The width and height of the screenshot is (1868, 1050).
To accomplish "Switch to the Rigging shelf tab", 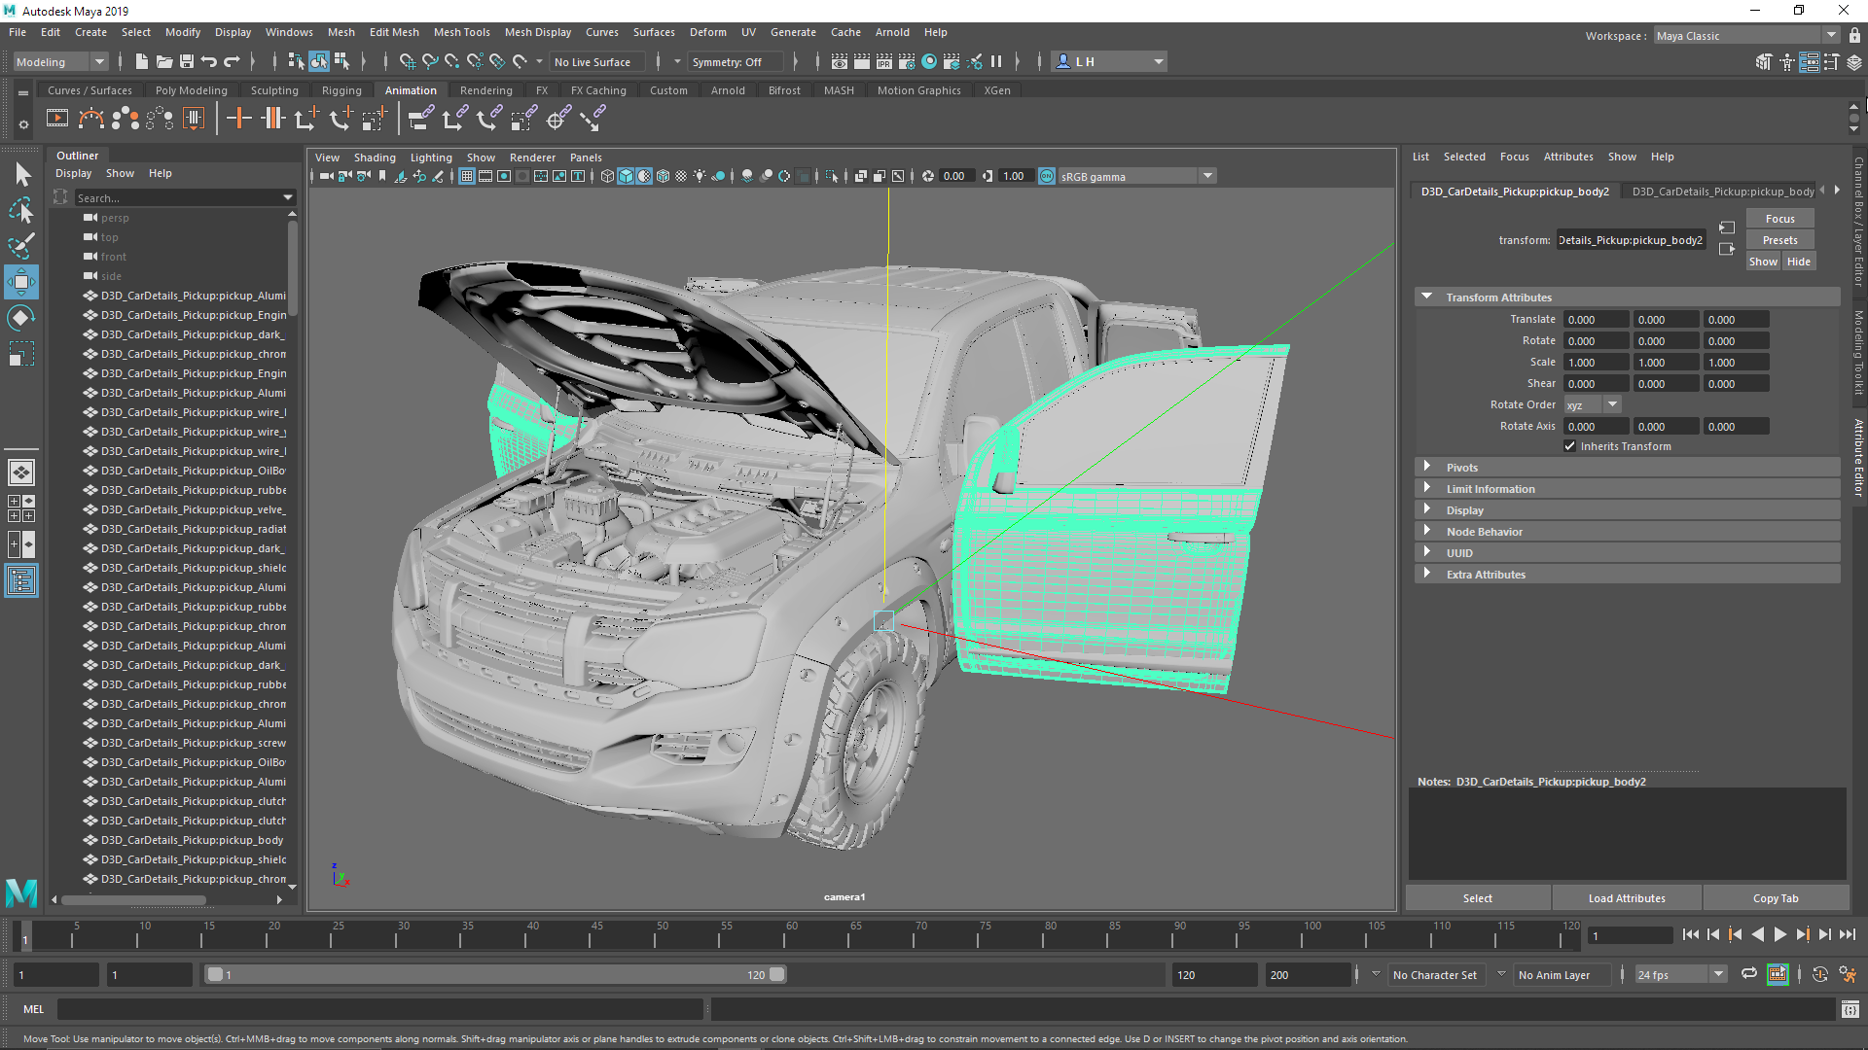I will (x=341, y=90).
